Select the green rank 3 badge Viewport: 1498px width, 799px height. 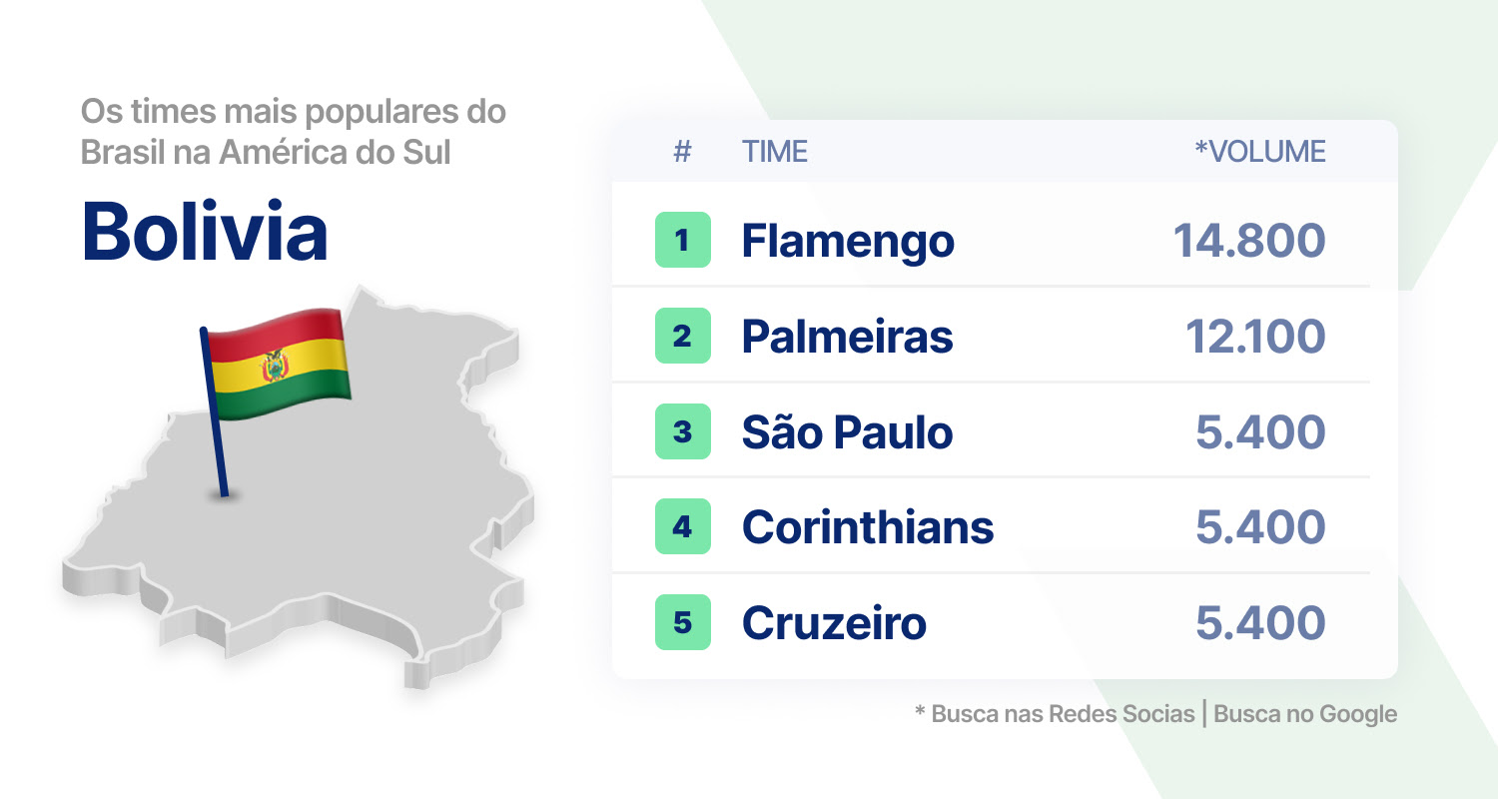(683, 431)
